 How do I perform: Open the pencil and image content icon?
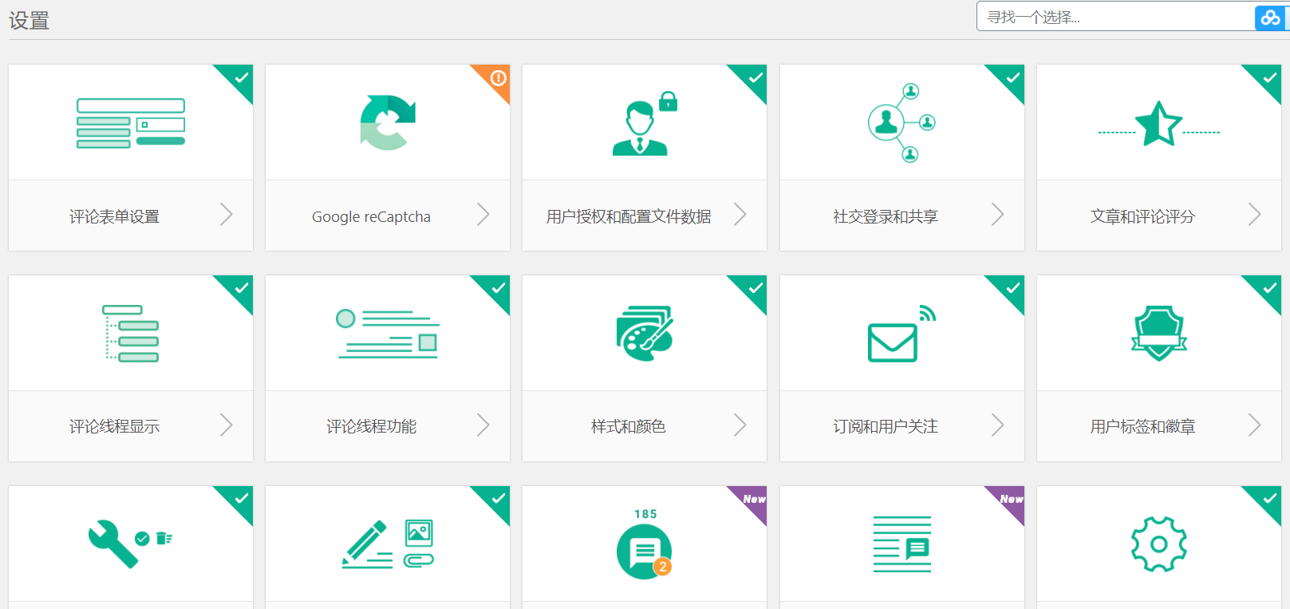point(388,544)
